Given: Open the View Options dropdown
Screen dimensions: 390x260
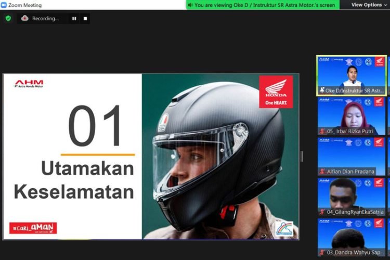Looking at the screenshot, I should coord(369,5).
